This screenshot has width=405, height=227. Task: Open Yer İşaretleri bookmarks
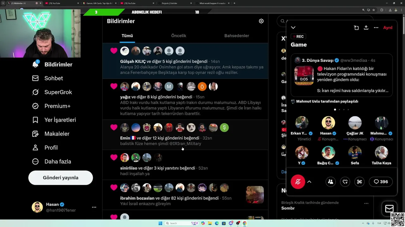pos(54,120)
